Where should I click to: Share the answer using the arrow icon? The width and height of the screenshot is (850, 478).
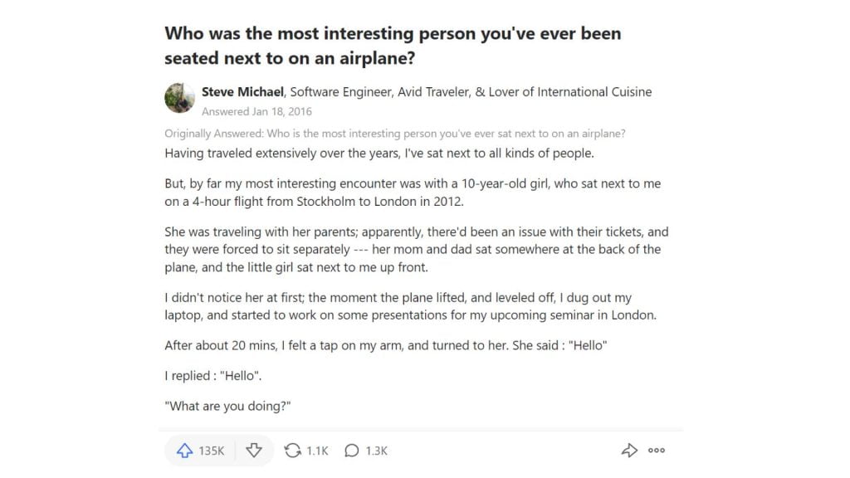629,451
